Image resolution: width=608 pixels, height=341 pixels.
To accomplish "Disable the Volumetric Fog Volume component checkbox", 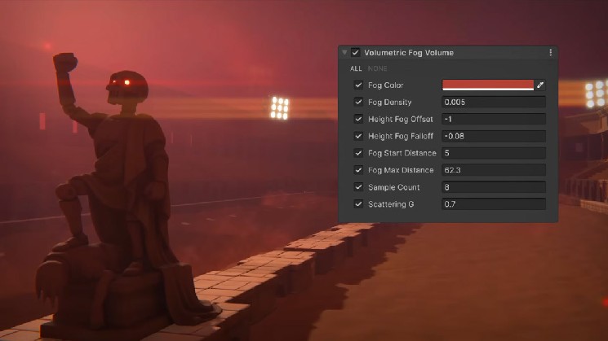I will pos(356,52).
